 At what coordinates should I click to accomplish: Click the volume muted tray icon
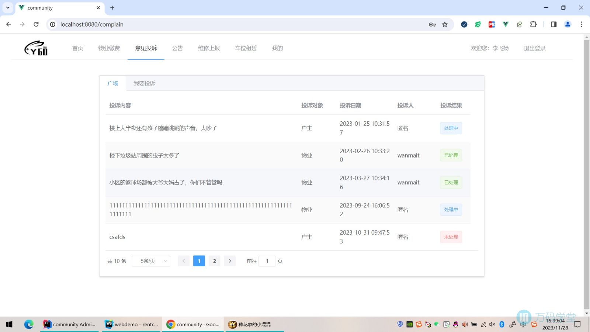pos(492,324)
